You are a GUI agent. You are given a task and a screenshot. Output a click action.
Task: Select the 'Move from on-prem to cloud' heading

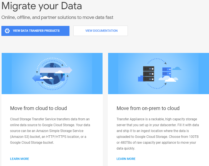pyautogui.click(x=148, y=108)
